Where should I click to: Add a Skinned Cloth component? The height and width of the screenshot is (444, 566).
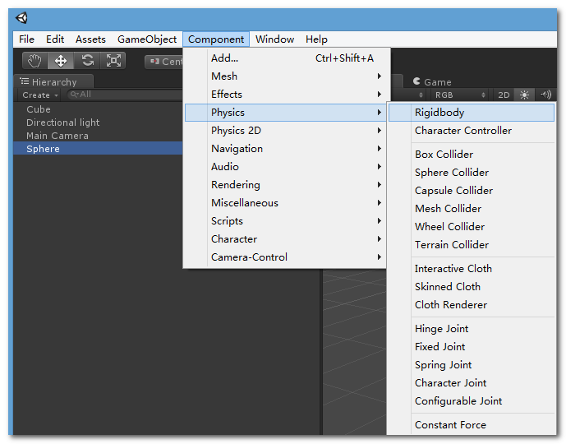point(472,286)
